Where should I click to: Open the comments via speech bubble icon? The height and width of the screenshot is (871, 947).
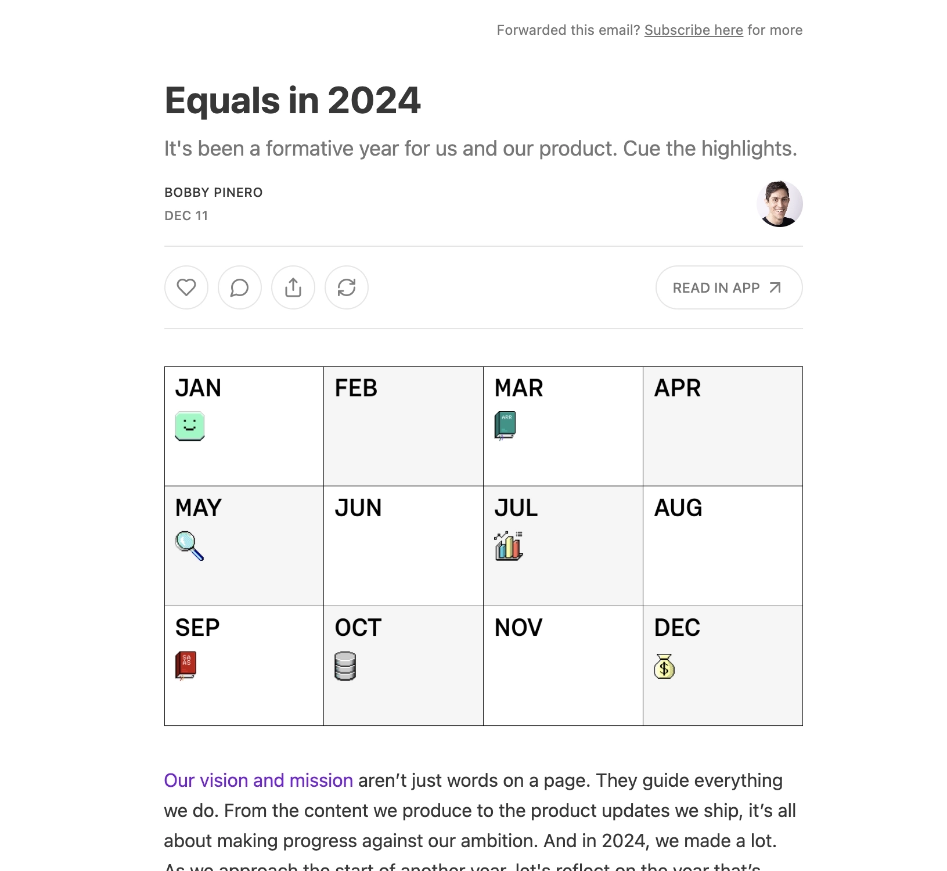click(x=239, y=287)
